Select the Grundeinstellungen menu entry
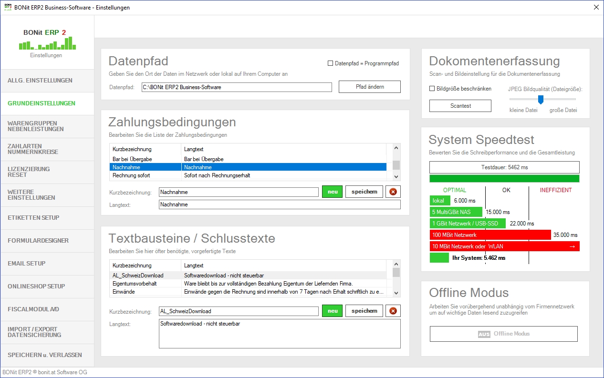 tap(47, 103)
